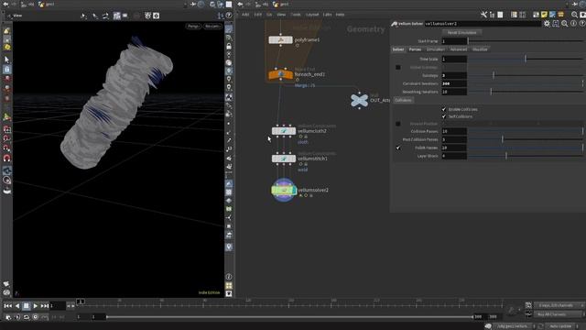586x330 pixels.
Task: Click the Constraint Iterations value field
Action: point(454,83)
